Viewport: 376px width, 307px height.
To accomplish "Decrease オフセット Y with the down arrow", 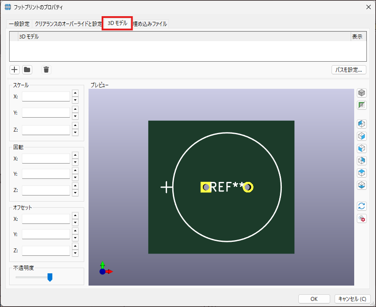I will tap(75, 237).
